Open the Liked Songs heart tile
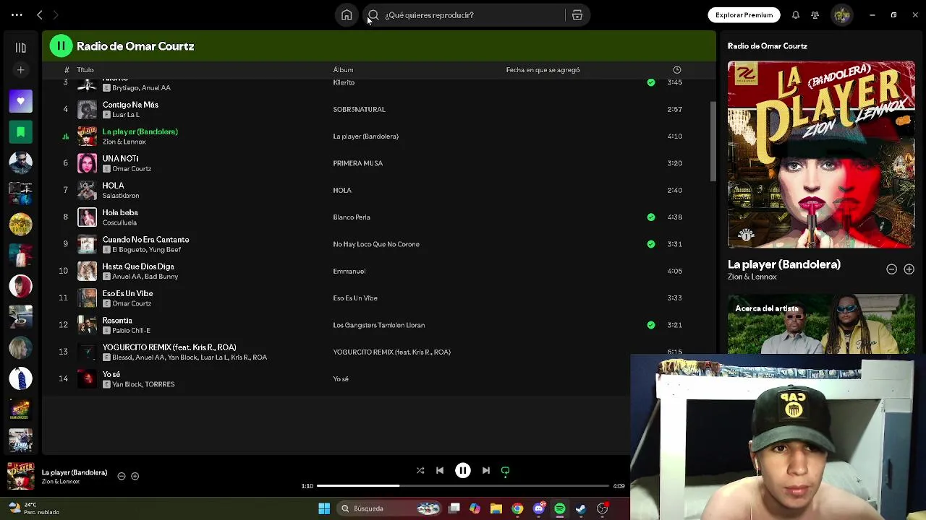This screenshot has width=926, height=520. (20, 101)
